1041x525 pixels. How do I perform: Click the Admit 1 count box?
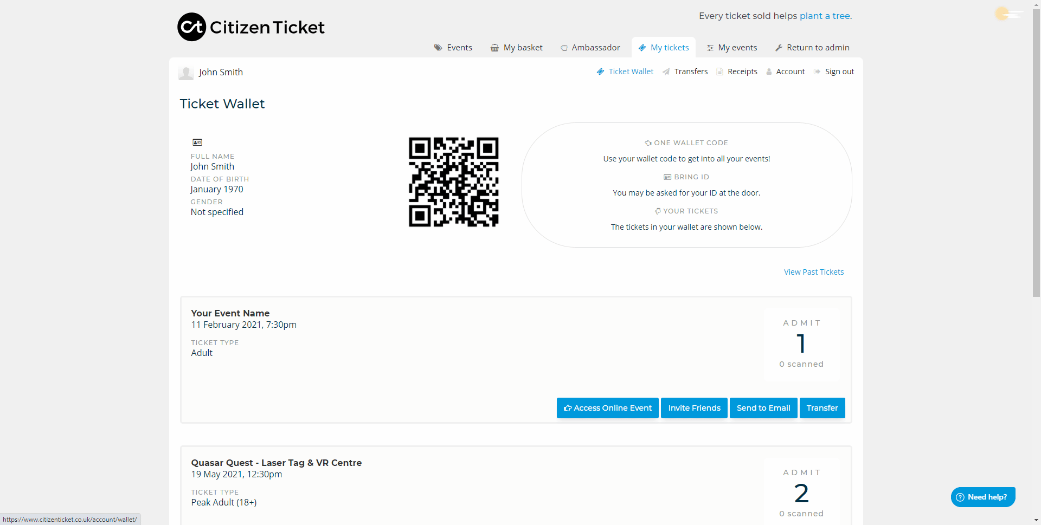[802, 345]
